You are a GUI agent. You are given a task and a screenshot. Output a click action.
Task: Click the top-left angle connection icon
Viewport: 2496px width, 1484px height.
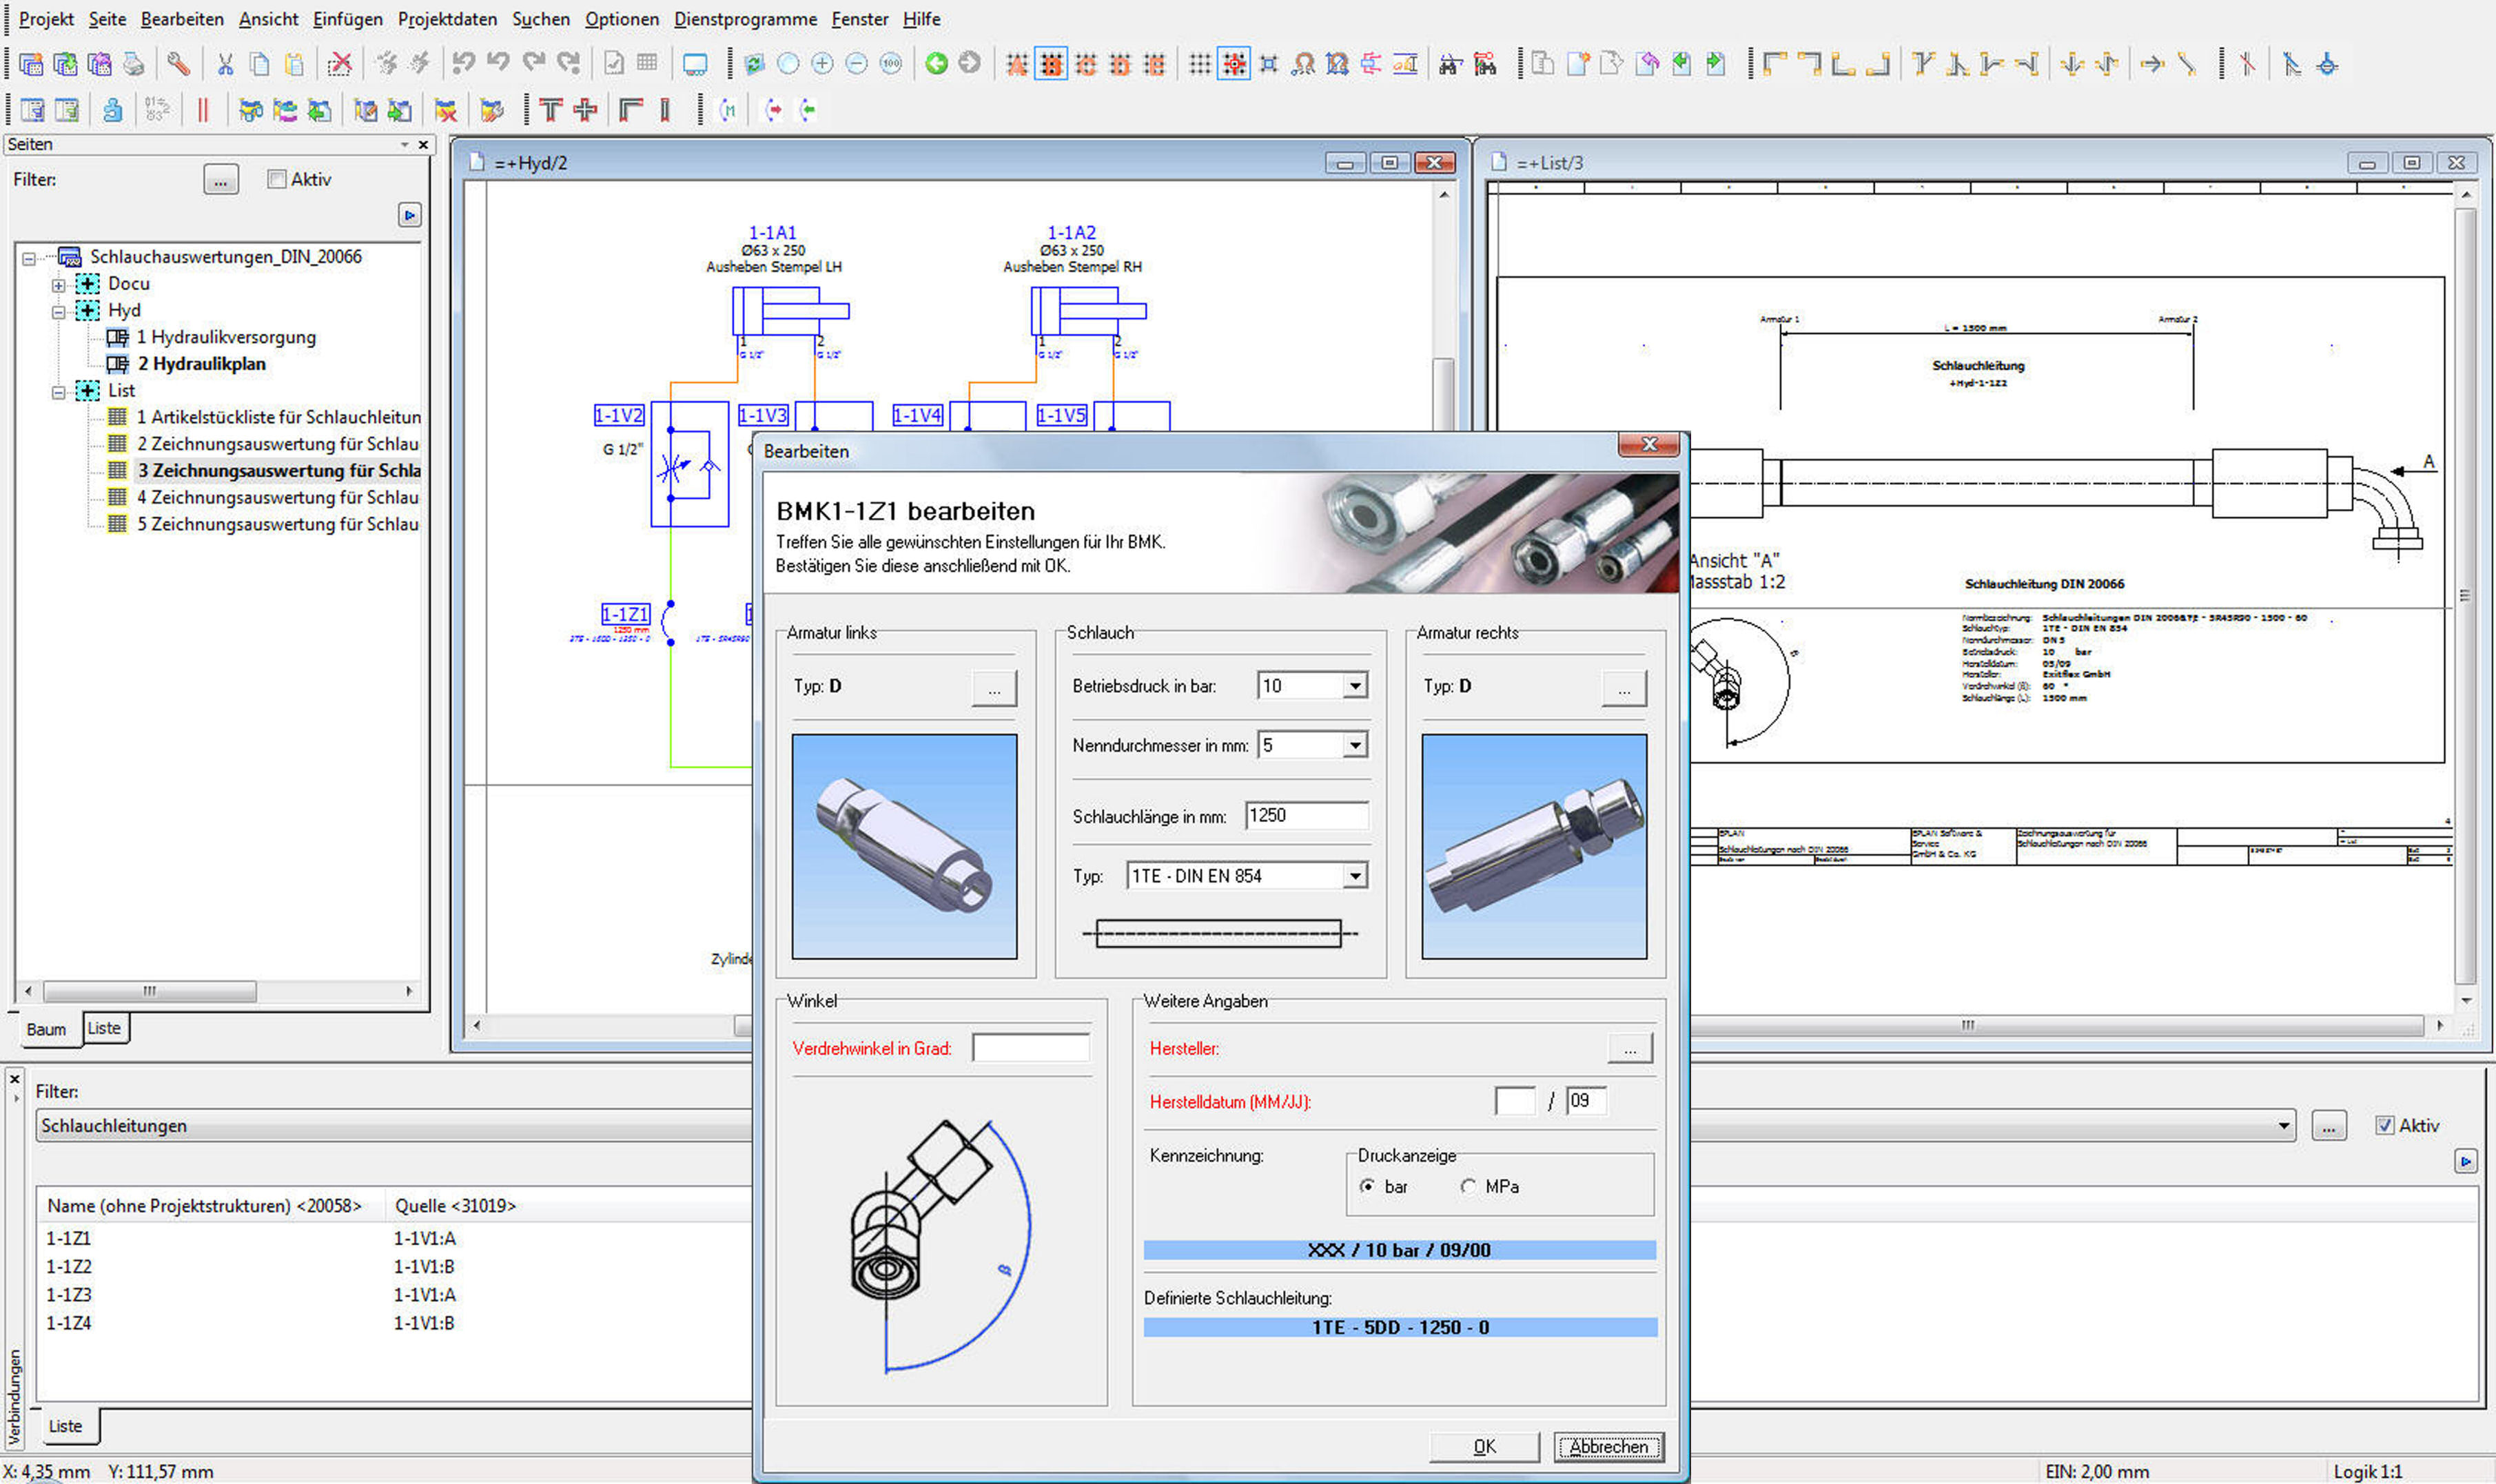(x=1775, y=64)
